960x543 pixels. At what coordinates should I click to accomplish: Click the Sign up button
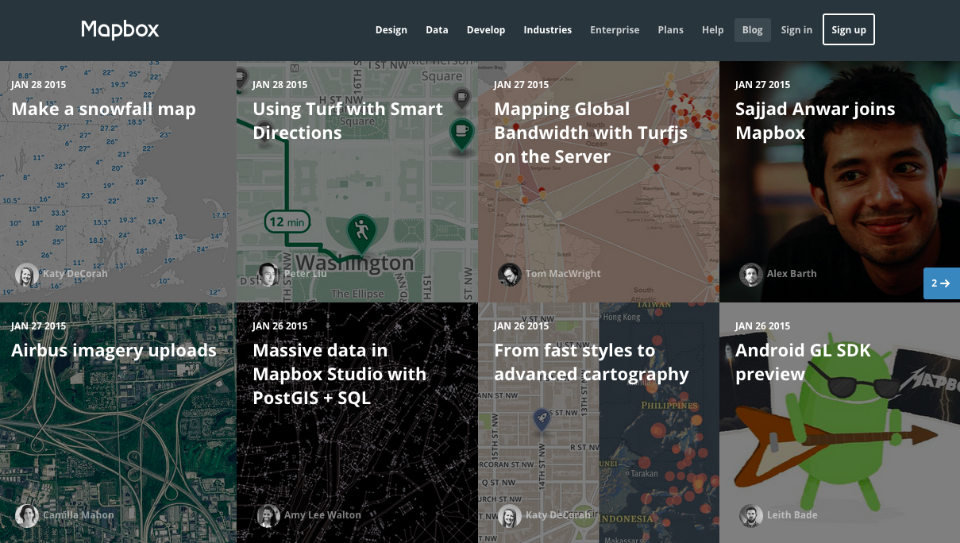[849, 29]
